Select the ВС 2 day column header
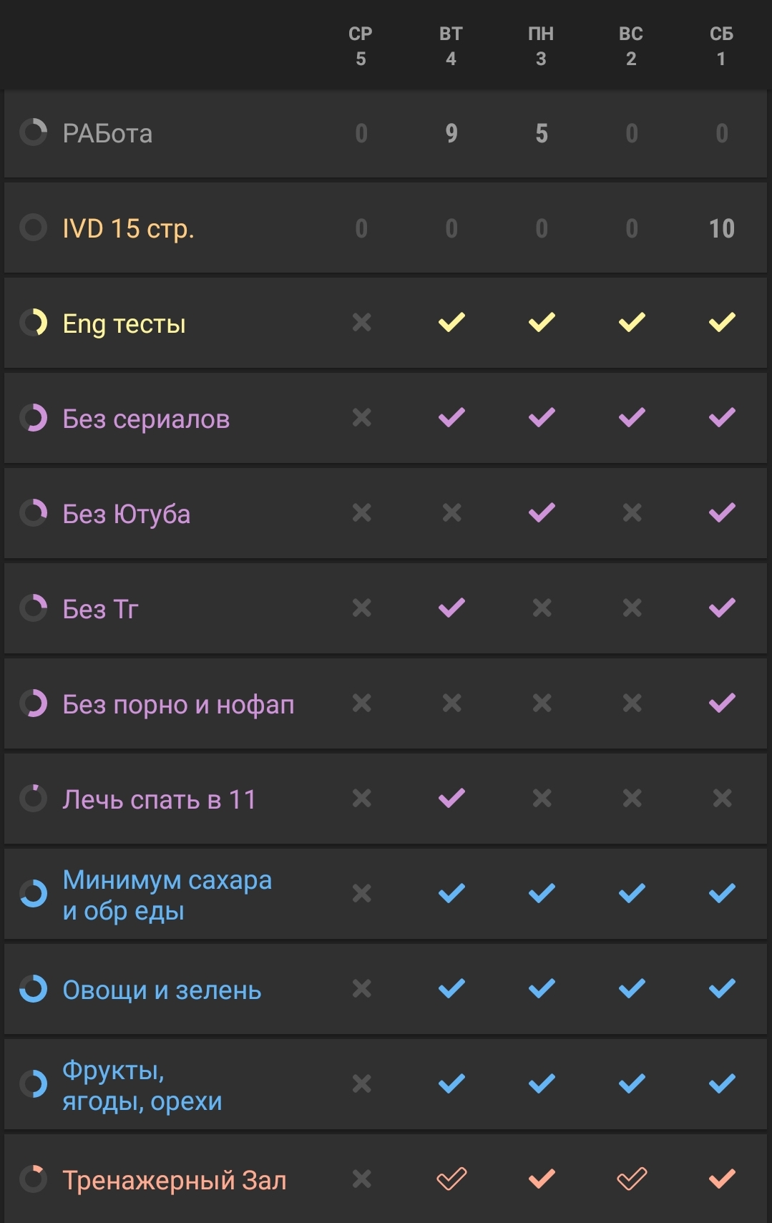 [x=631, y=46]
